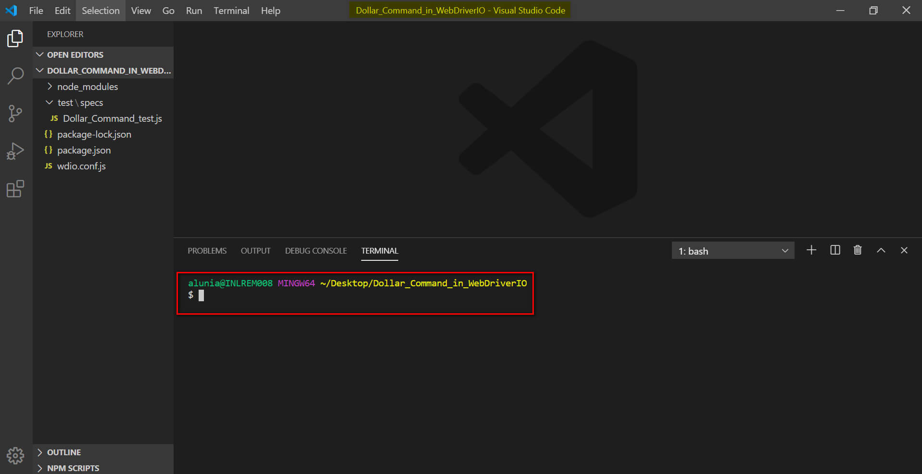This screenshot has height=474, width=922.
Task: Open the Explorer view in activity bar
Action: coord(15,38)
